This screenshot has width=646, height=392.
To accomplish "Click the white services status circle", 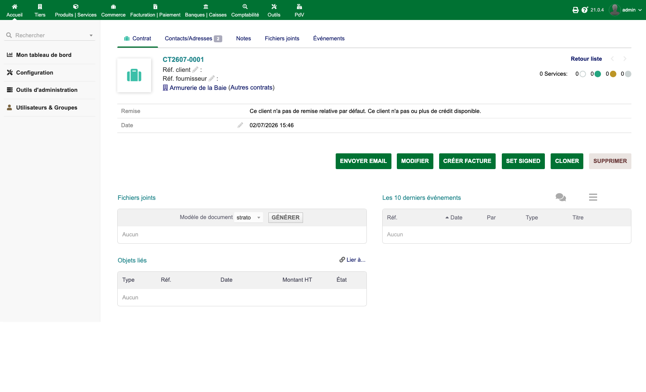I will (x=583, y=74).
